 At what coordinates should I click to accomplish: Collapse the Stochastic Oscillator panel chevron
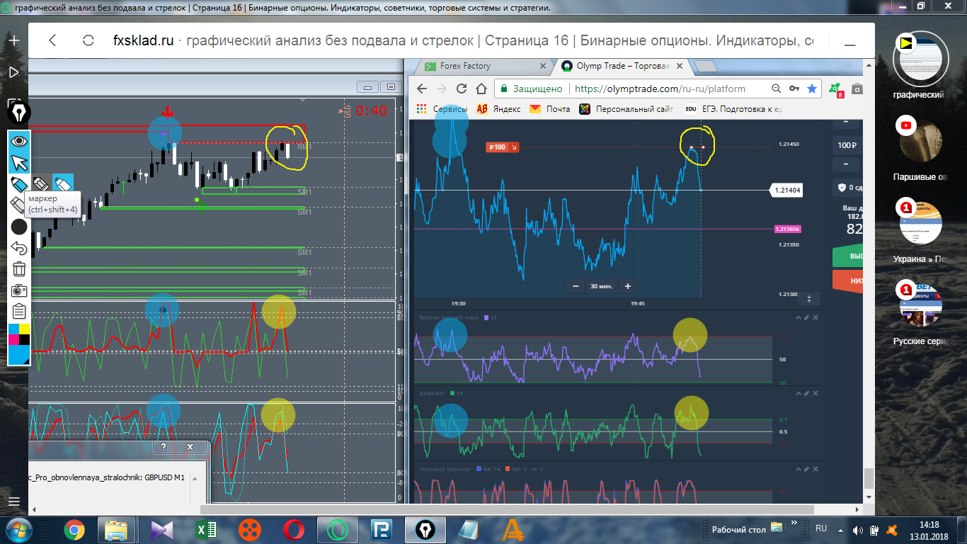(798, 469)
